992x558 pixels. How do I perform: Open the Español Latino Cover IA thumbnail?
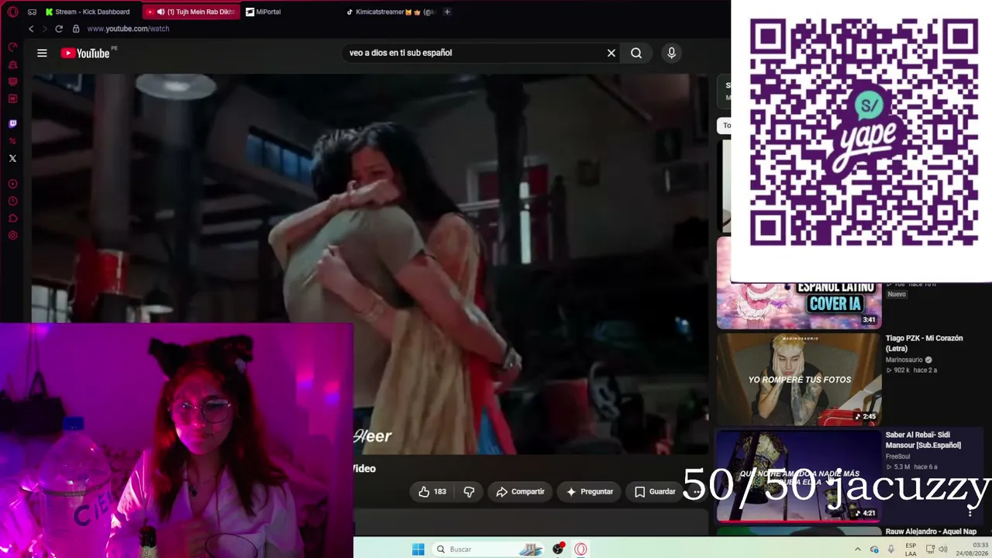click(799, 283)
